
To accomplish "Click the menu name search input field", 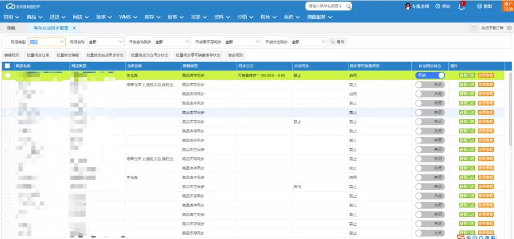I will click(x=326, y=6).
